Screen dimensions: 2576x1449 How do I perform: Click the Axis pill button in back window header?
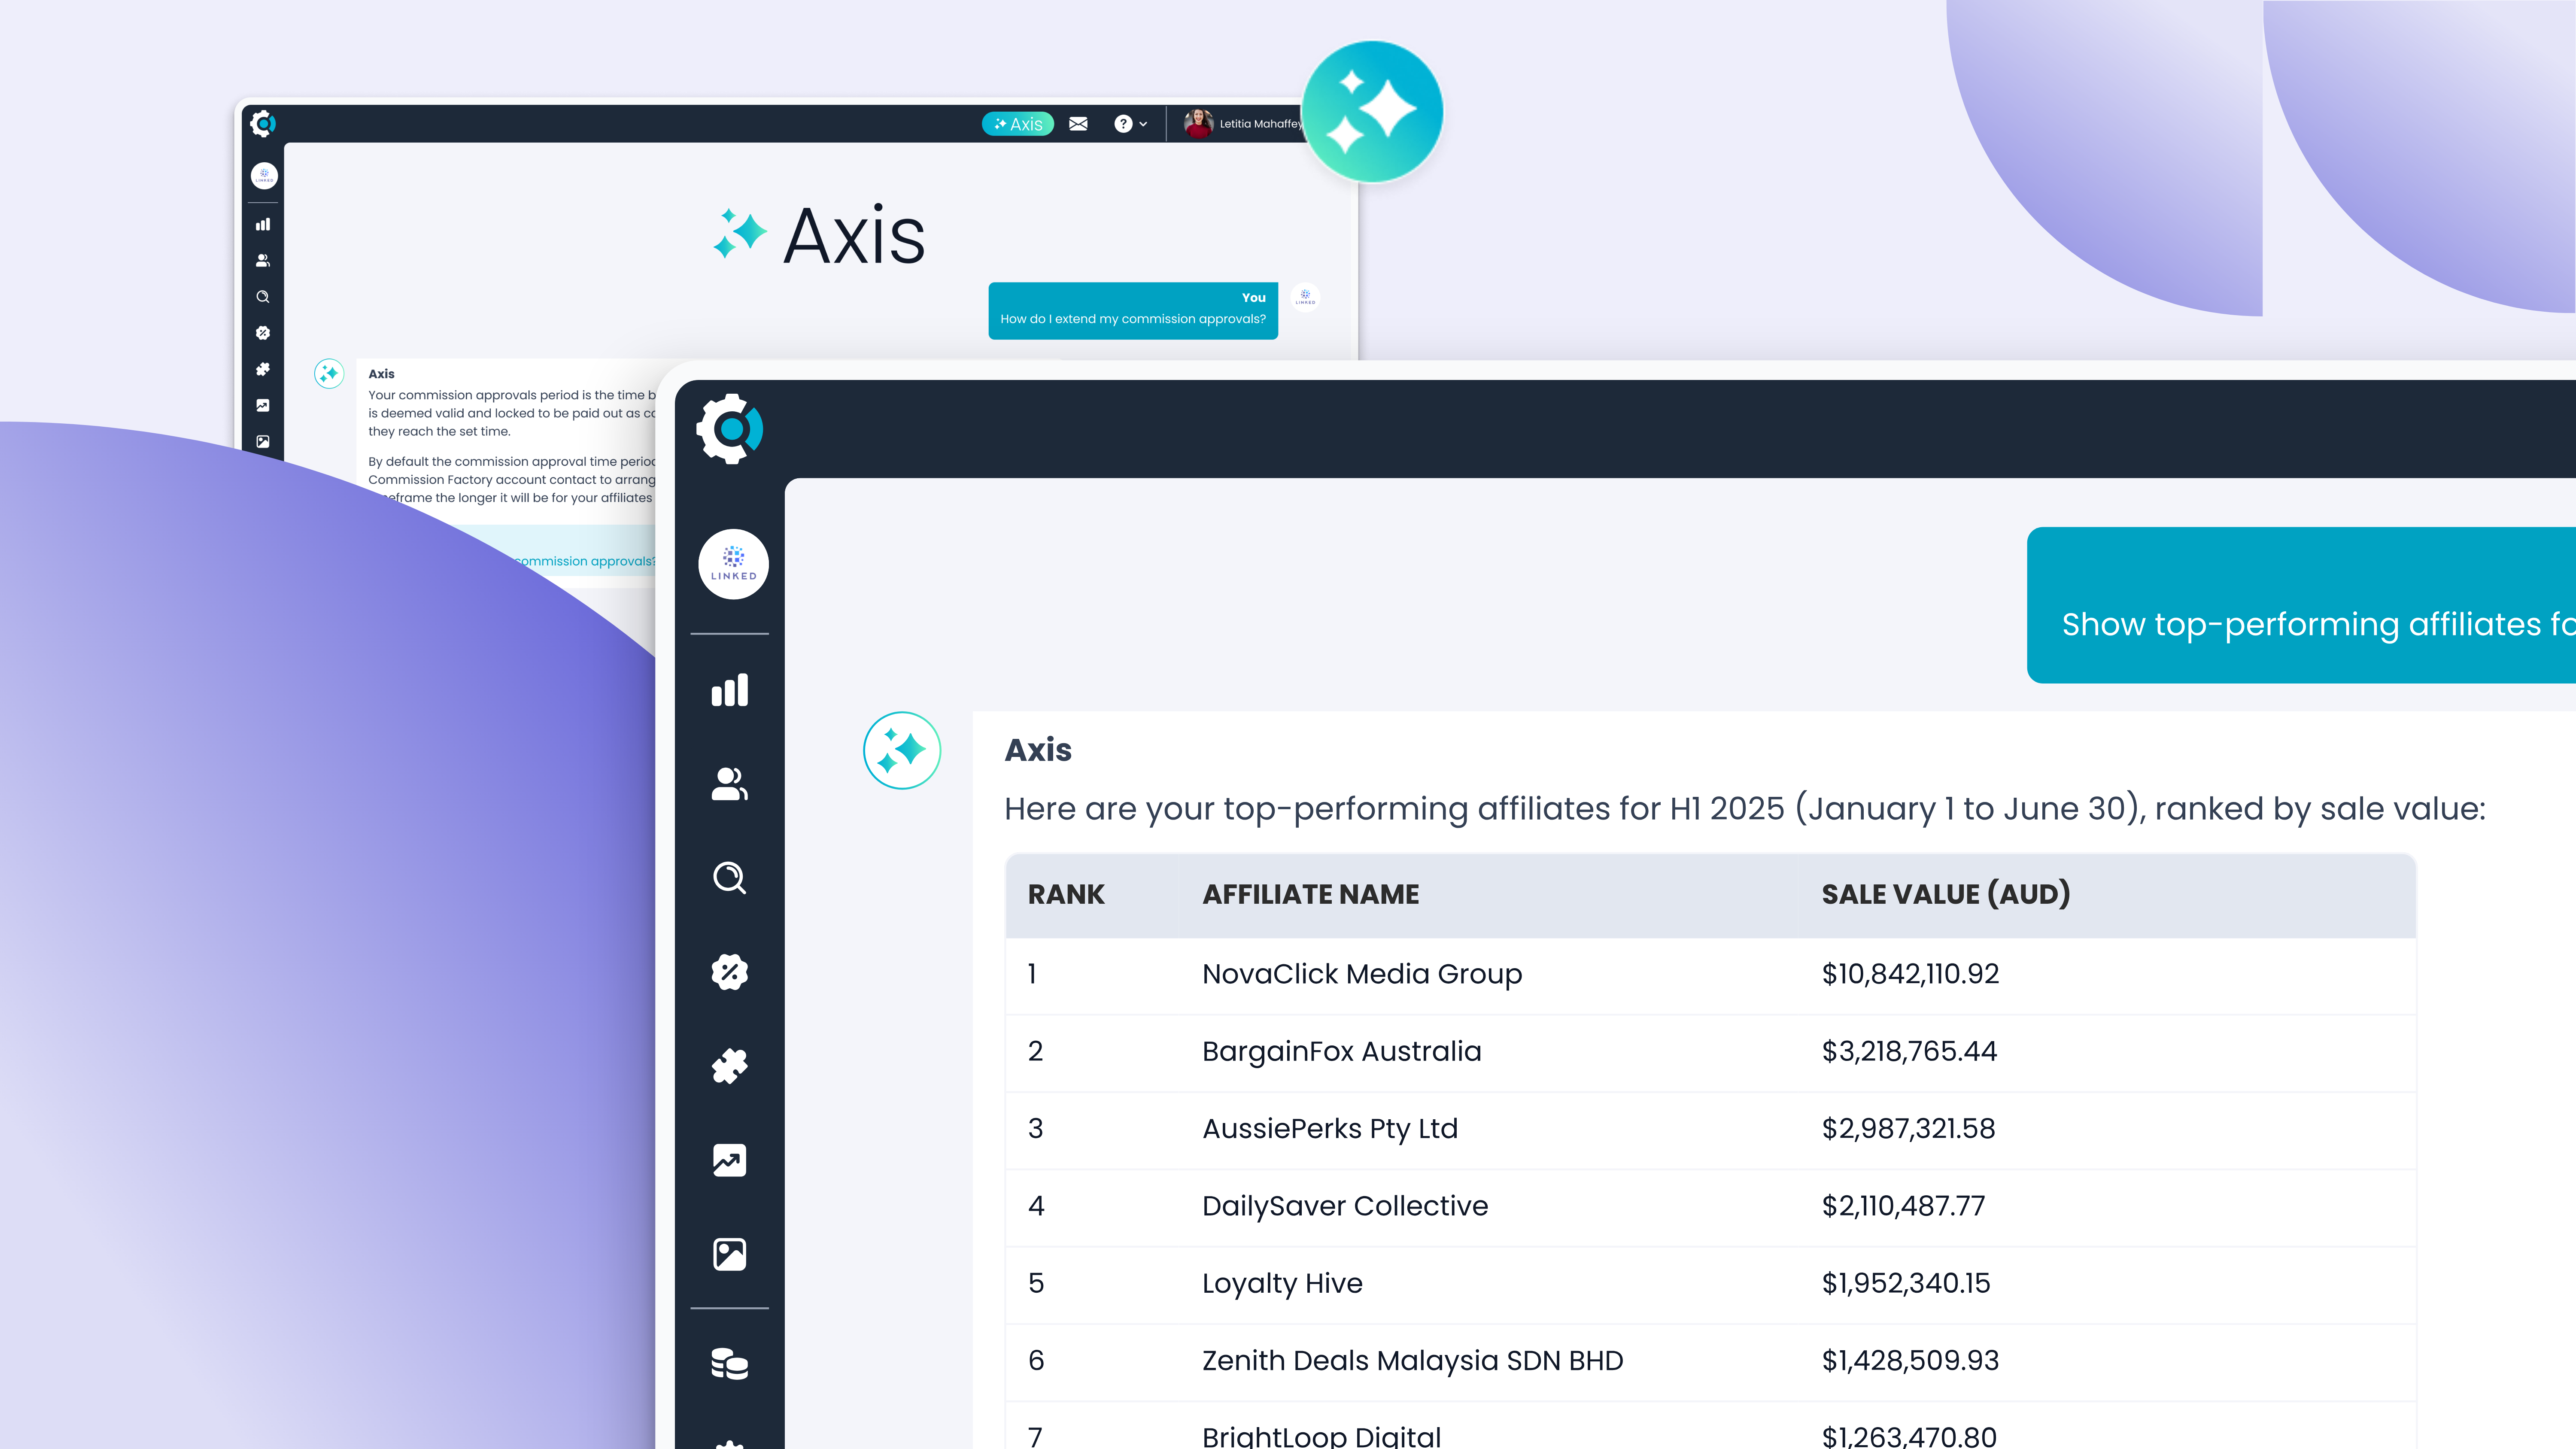coord(1018,124)
